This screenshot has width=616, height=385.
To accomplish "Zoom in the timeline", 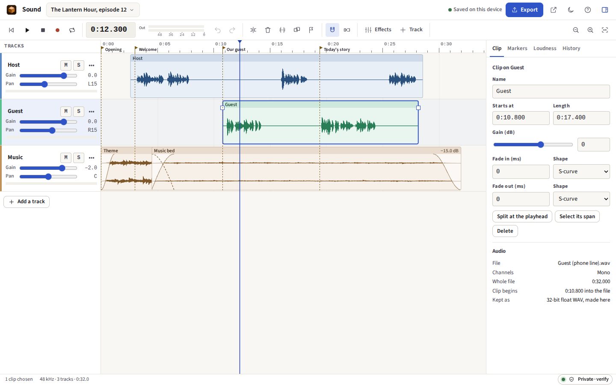I will click(x=590, y=30).
